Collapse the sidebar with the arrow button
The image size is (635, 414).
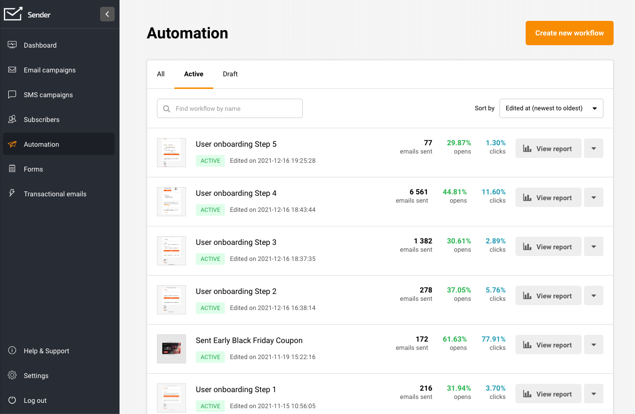pyautogui.click(x=107, y=14)
